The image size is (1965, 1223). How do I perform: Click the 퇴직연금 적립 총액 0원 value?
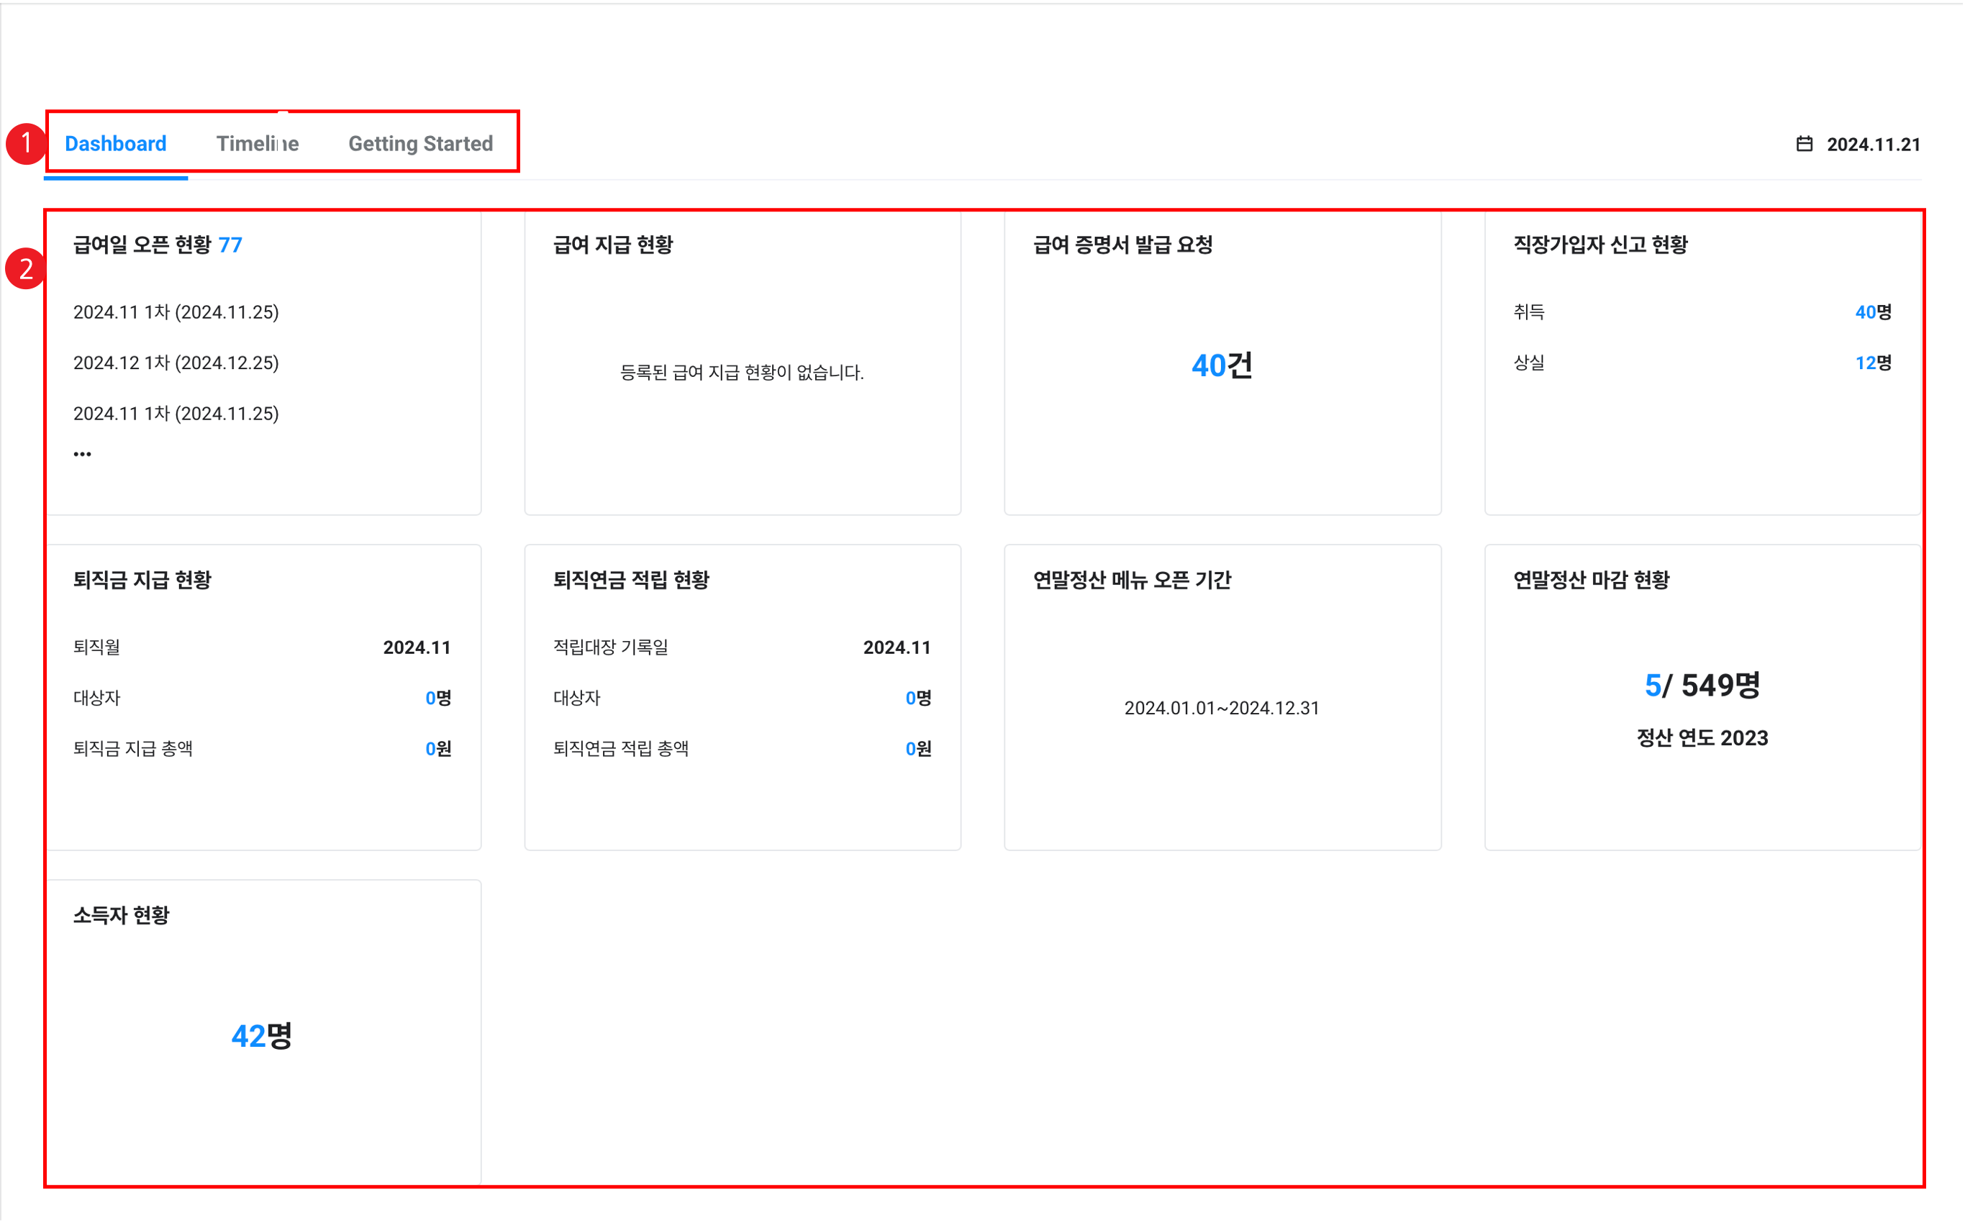[x=918, y=749]
